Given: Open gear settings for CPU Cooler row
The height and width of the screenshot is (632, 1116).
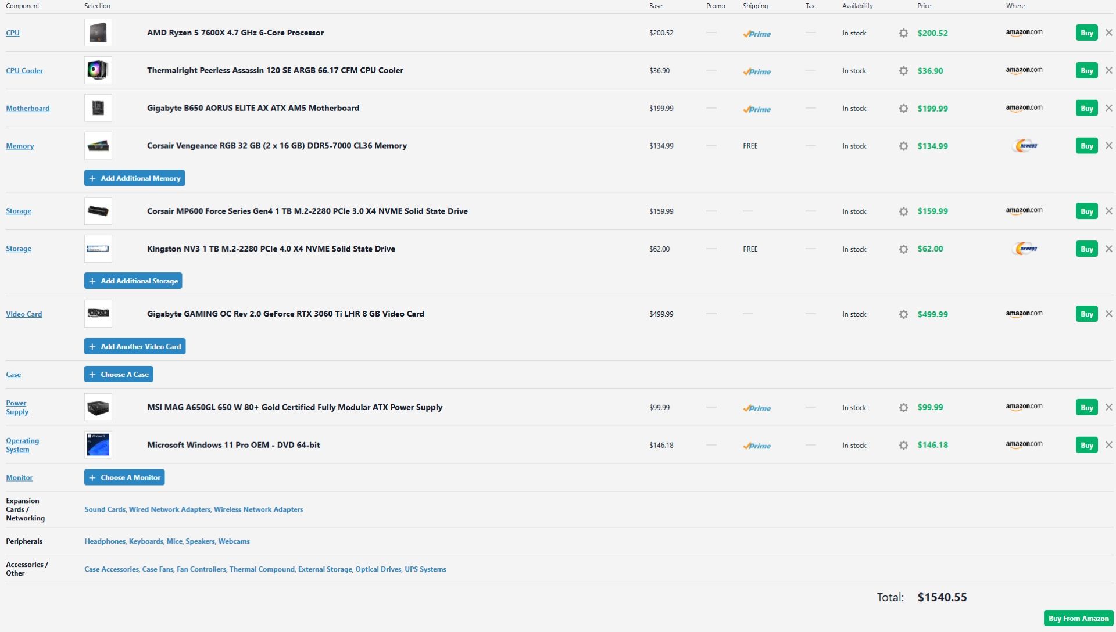Looking at the screenshot, I should pyautogui.click(x=903, y=71).
